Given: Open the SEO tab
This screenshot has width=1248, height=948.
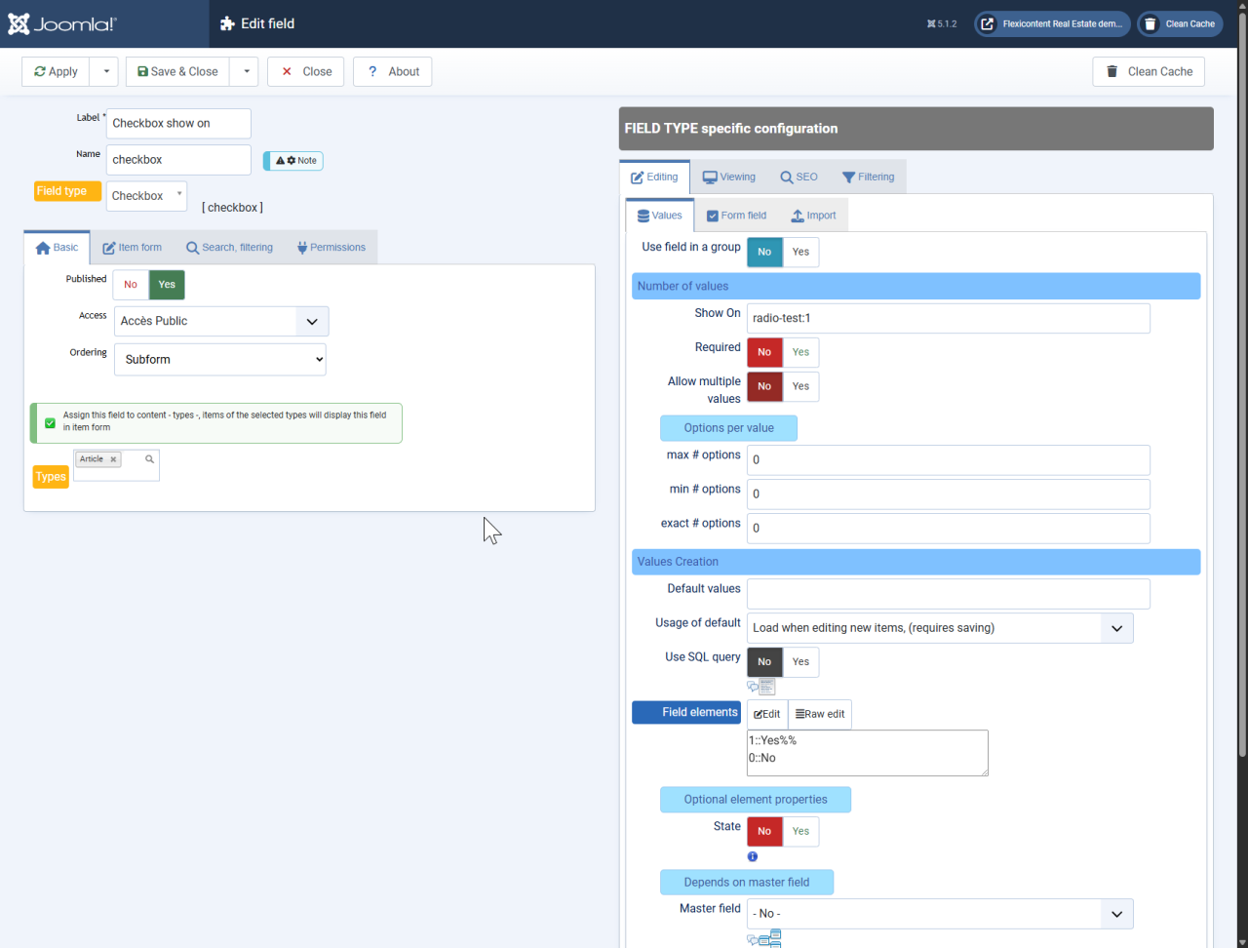Looking at the screenshot, I should (x=799, y=178).
